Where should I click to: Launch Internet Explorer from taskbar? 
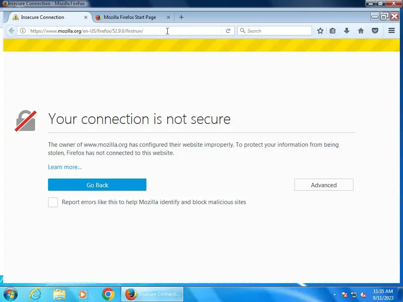(35, 294)
